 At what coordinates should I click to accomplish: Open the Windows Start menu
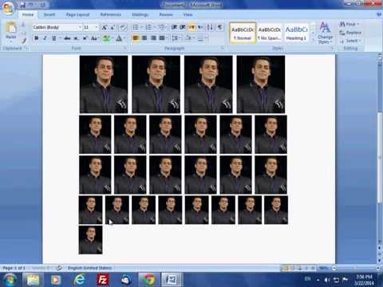(x=10, y=280)
